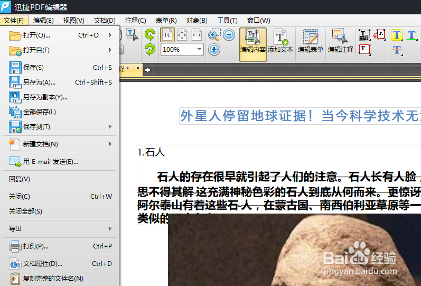Choose 另存为(A)... save as
Screen dimensions: 421x286
tap(60, 82)
